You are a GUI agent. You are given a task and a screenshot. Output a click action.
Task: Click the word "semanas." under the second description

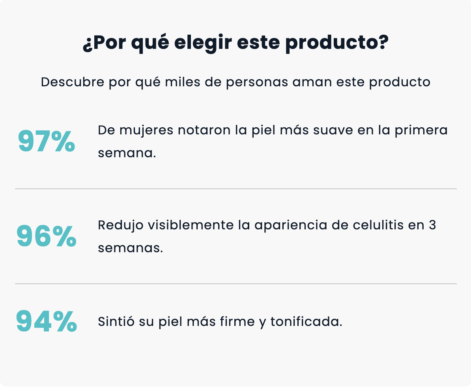pos(130,248)
